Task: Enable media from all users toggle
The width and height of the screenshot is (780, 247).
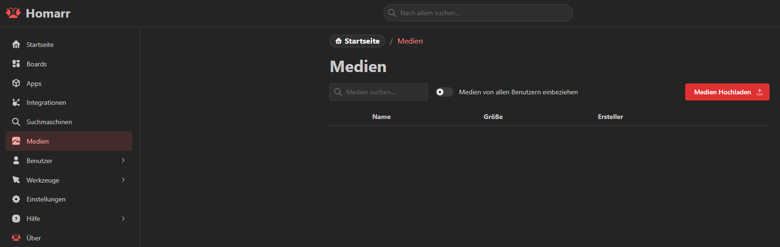Action: click(x=444, y=92)
